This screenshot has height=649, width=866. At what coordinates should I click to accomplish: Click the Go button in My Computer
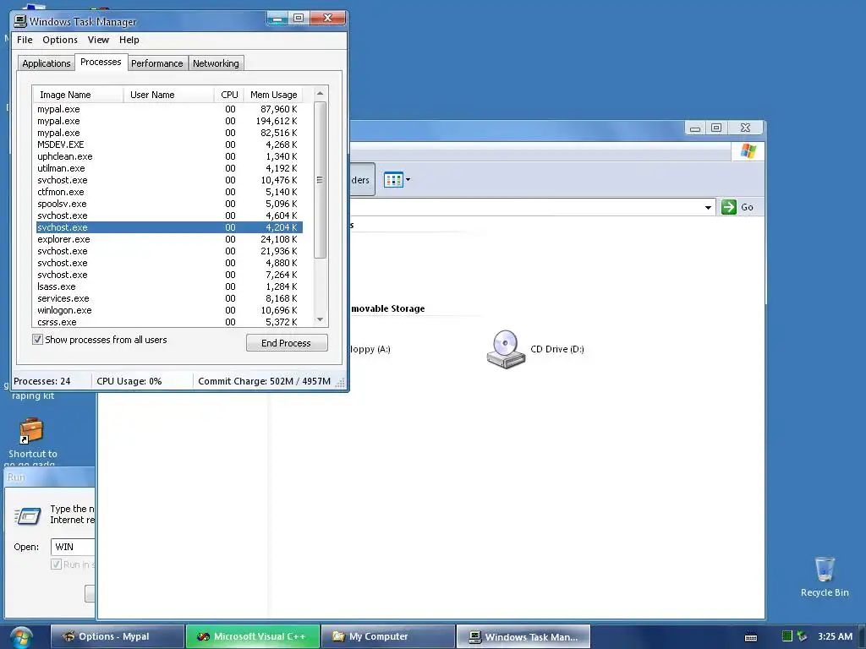[737, 207]
